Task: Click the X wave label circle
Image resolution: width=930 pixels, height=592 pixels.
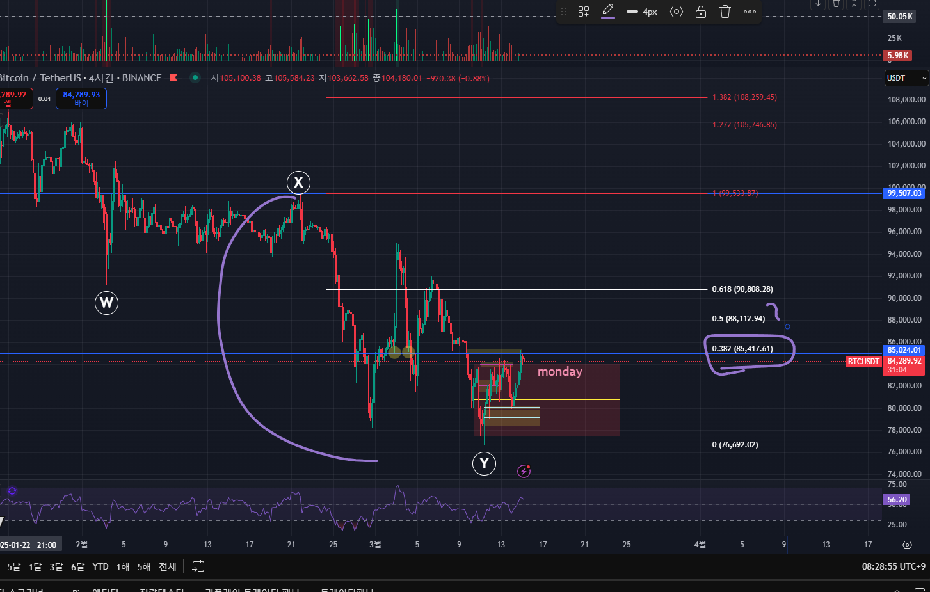Action: point(298,182)
